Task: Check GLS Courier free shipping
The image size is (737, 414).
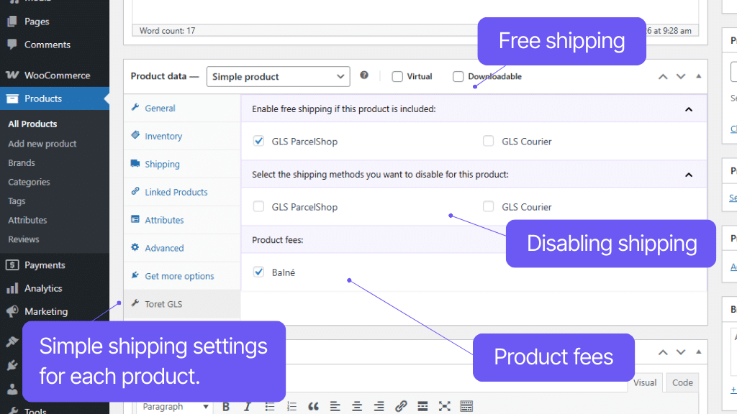Action: (489, 142)
